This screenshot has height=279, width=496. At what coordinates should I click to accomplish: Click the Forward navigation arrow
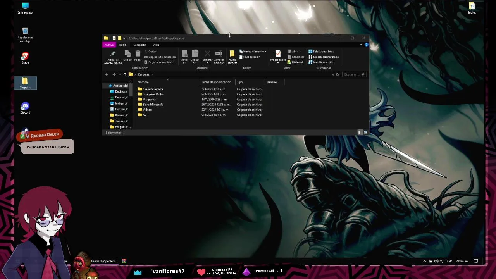[x=114, y=74]
